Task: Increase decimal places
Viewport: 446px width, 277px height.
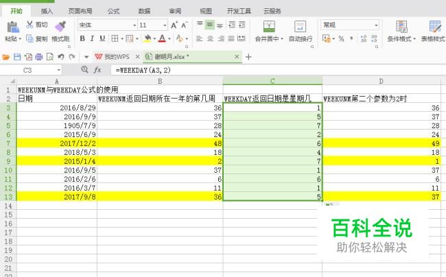Action: tap(364, 38)
